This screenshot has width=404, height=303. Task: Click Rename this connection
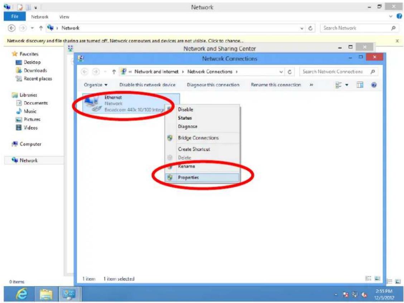coord(276,85)
